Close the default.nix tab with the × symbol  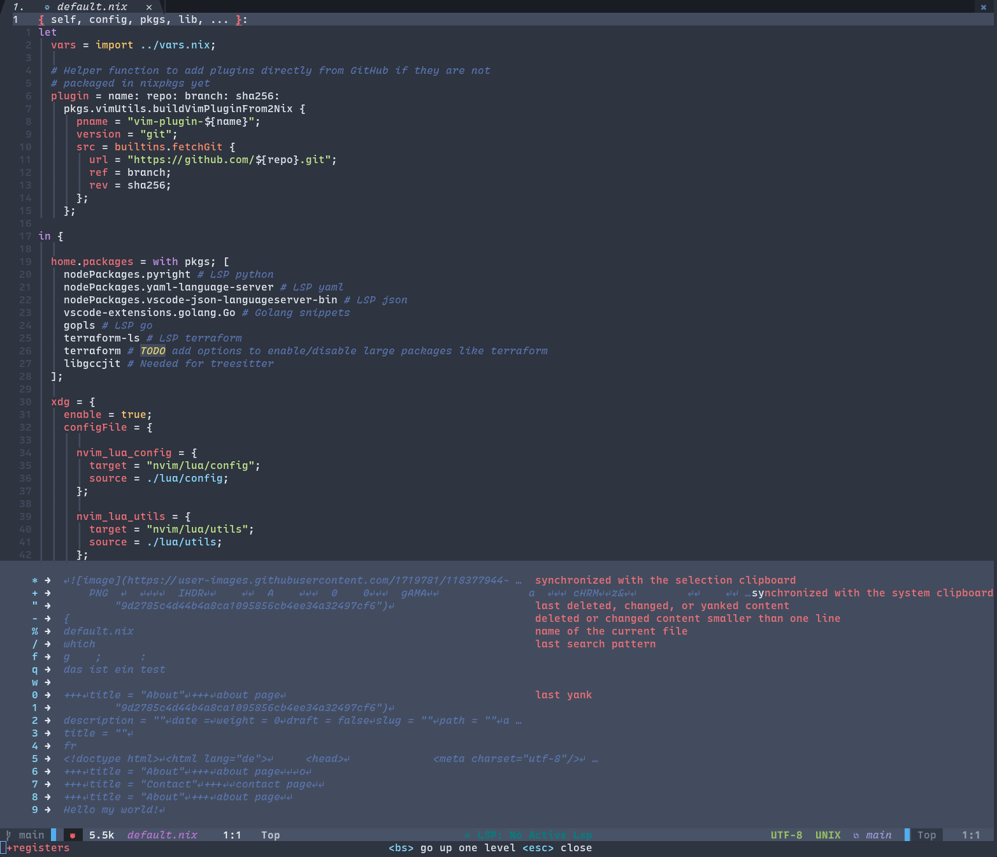point(148,6)
